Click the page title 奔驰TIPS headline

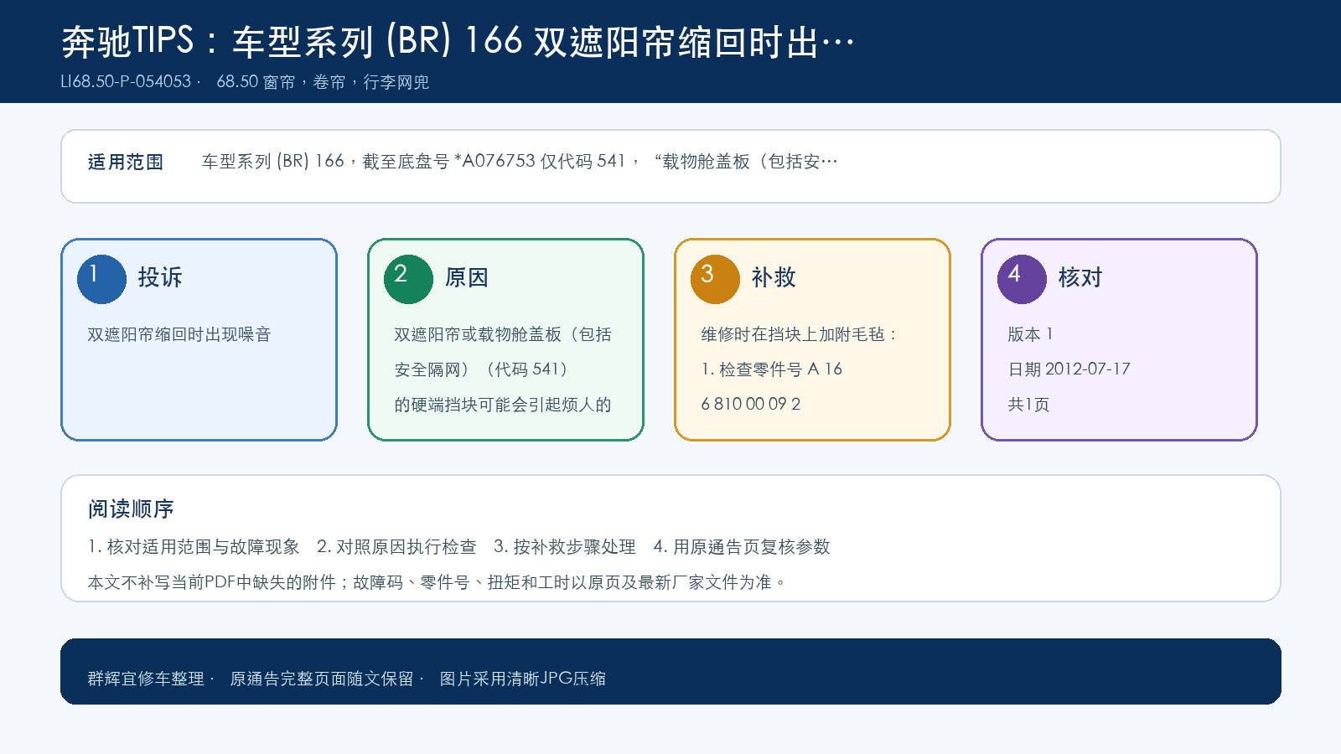point(458,41)
